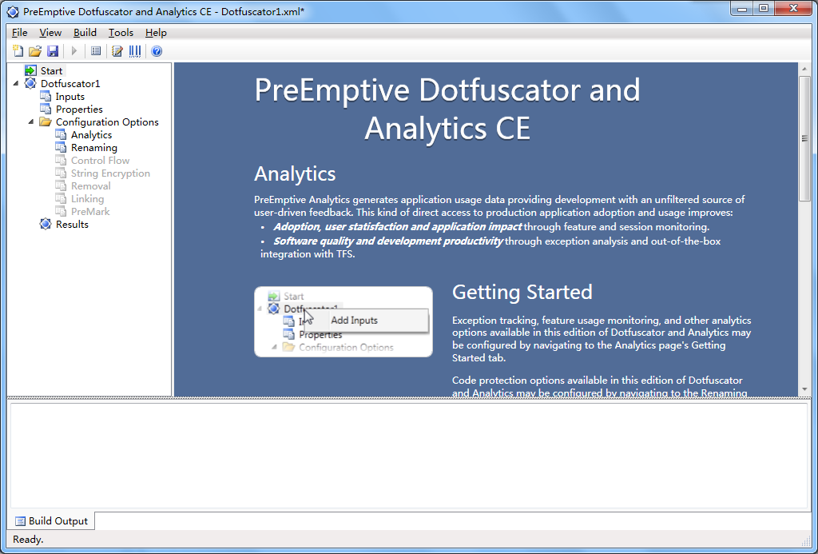
Task: Click the list-view icon in the toolbar
Action: tap(96, 50)
